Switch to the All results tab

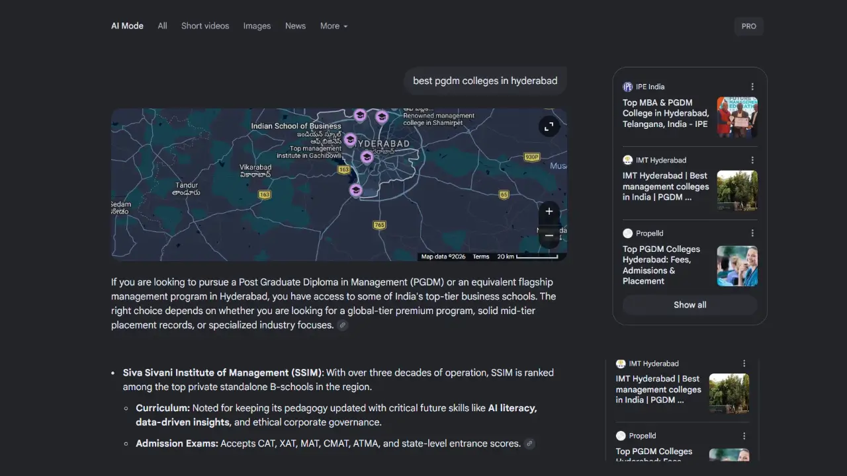[x=162, y=26]
